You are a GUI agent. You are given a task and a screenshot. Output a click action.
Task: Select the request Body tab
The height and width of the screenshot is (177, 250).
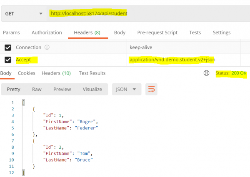(x=120, y=32)
